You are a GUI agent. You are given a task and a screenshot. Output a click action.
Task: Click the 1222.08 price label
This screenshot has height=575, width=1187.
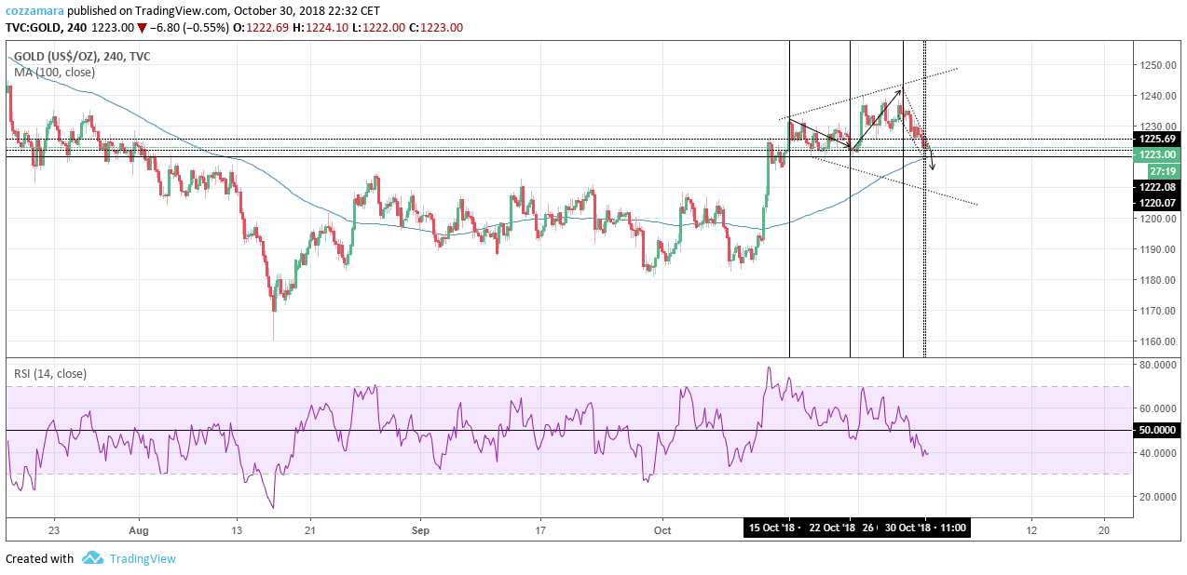pyautogui.click(x=1157, y=187)
